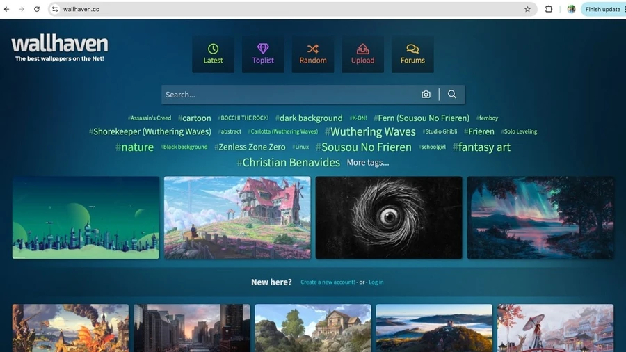Open the #fantasy art tag
This screenshot has width=626, height=352.
click(x=481, y=147)
